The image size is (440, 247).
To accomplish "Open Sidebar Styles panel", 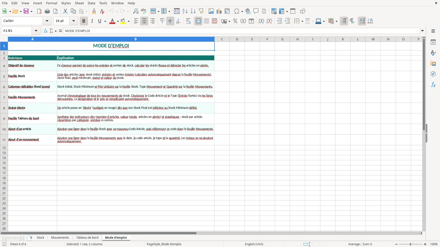I will tap(433, 53).
